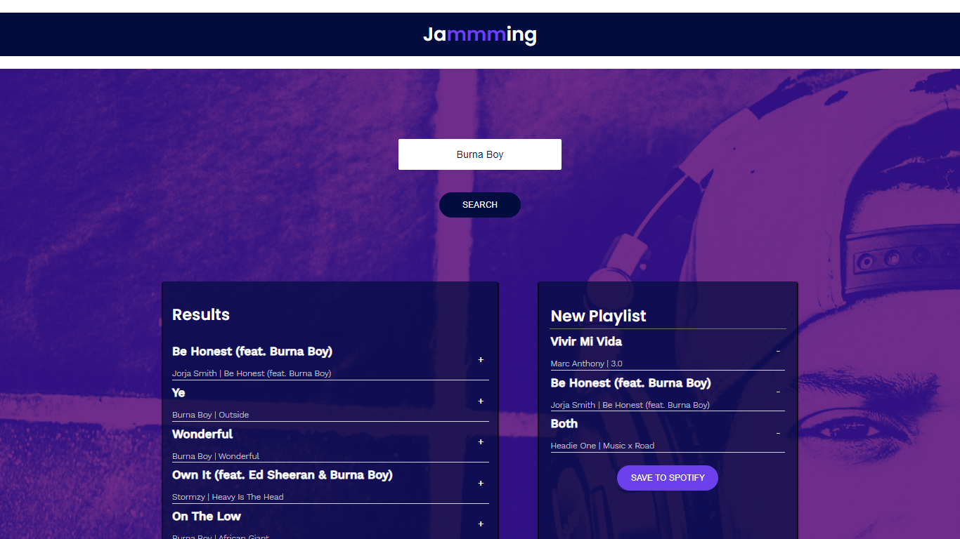
Task: Add On The Low with plus icon
Action: pos(481,524)
